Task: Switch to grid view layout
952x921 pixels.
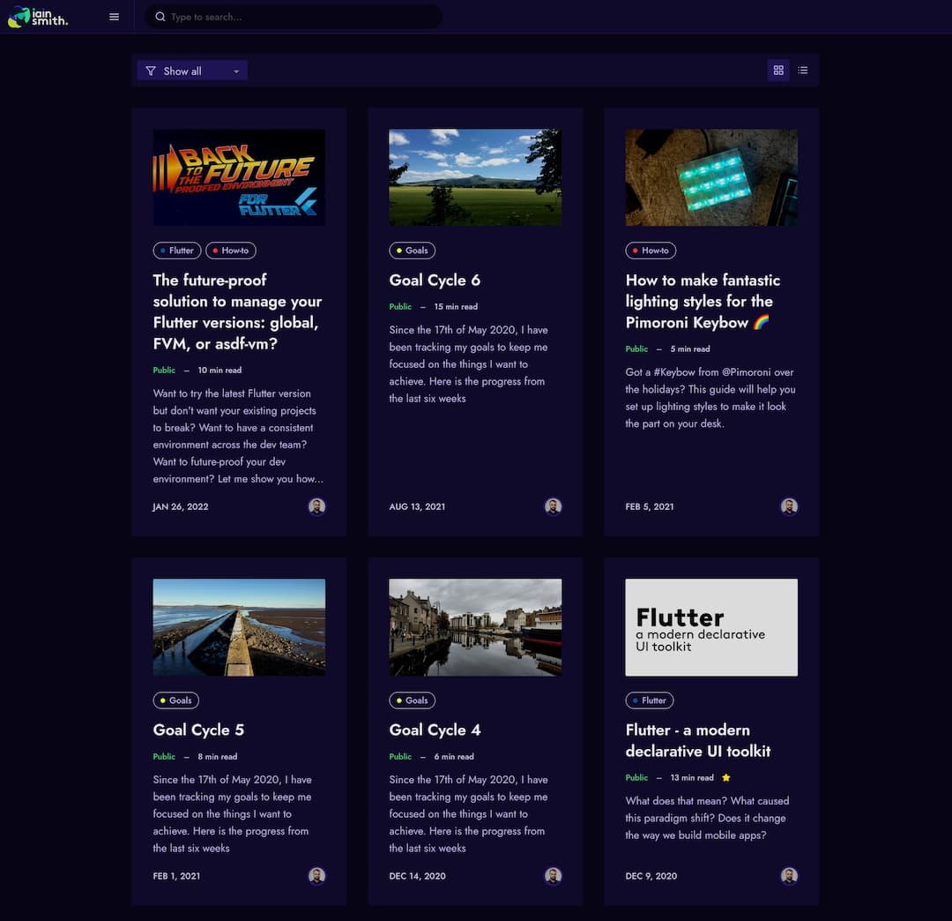Action: 778,70
